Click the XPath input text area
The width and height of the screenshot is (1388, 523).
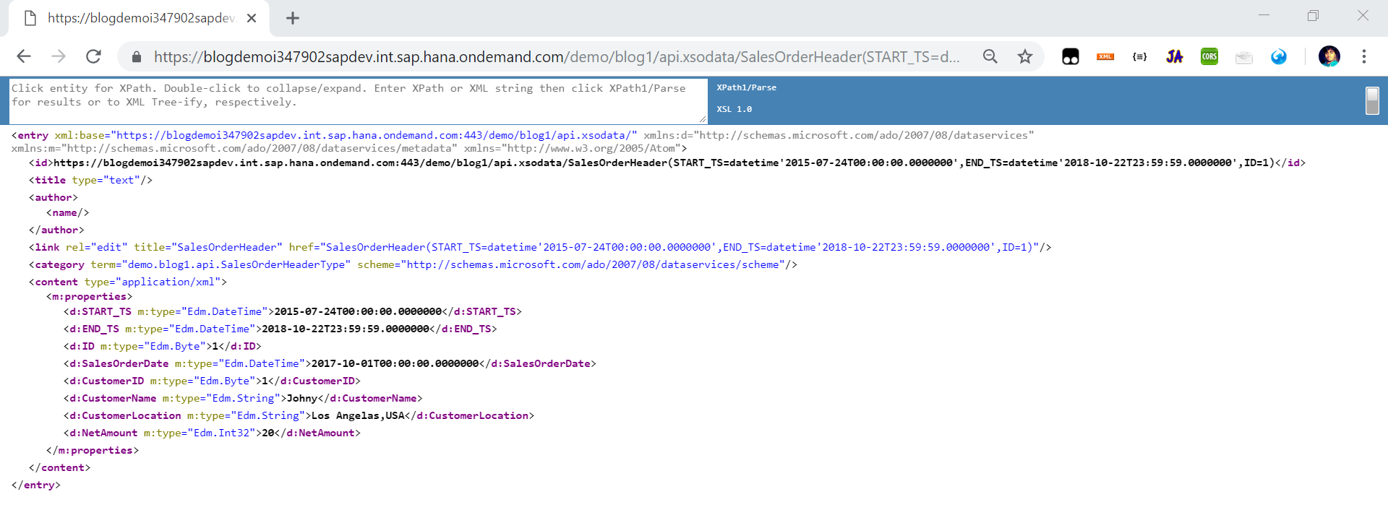[358, 101]
